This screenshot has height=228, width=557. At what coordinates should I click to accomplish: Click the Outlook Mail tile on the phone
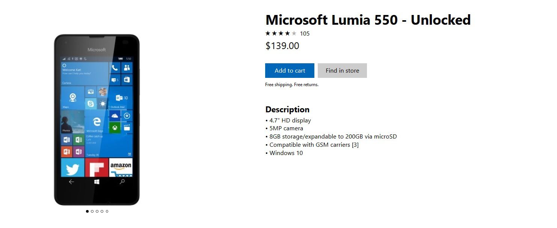121,98
